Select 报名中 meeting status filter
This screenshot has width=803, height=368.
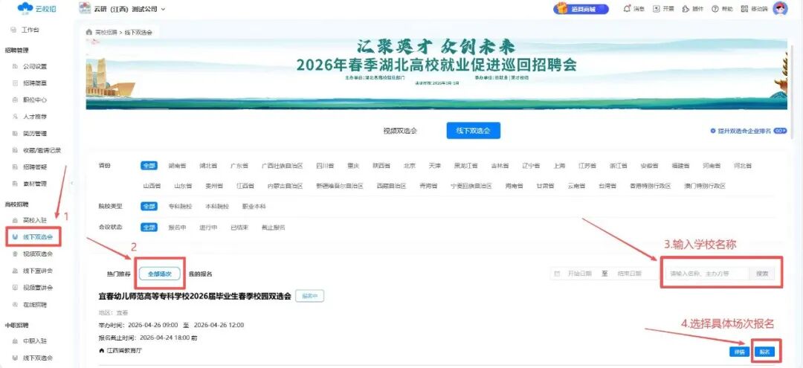[x=177, y=227]
